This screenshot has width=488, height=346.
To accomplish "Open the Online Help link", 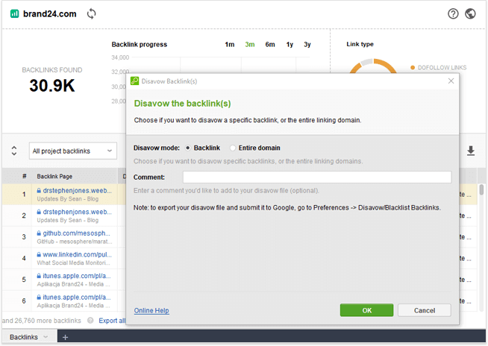I will (151, 310).
